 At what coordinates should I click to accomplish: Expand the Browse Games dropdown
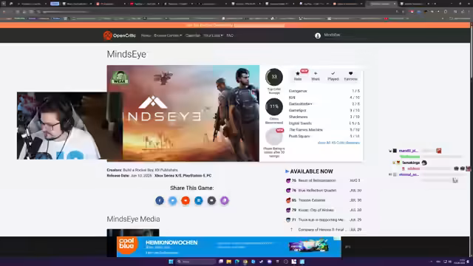pos(168,35)
